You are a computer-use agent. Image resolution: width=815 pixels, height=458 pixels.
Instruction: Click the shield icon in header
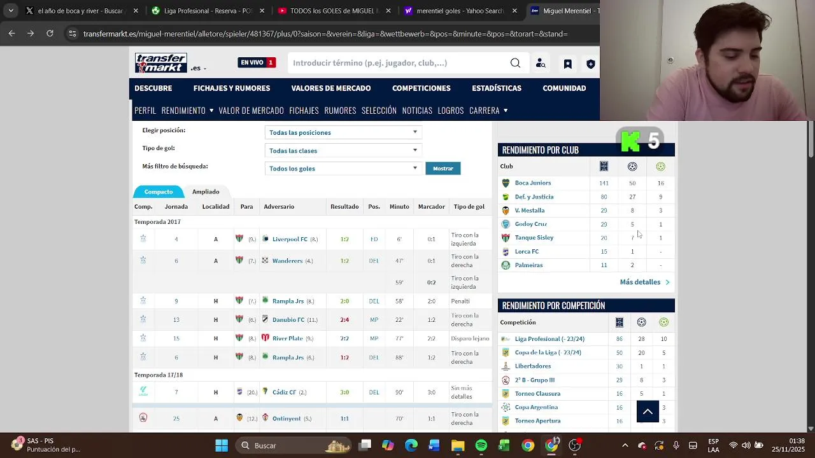(591, 64)
